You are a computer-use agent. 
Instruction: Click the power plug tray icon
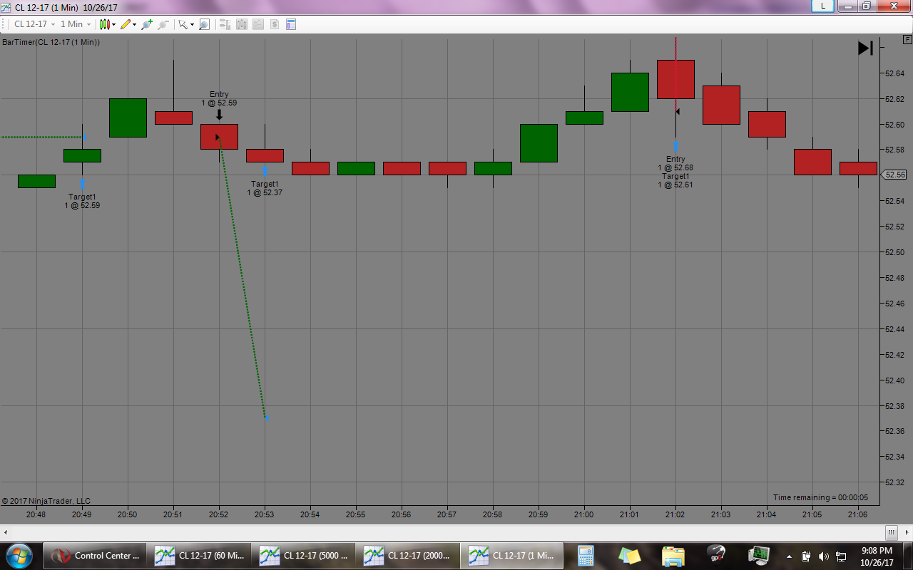click(x=806, y=556)
